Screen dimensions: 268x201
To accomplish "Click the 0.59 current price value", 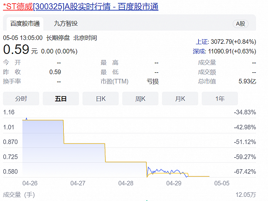I will (x=16, y=49).
